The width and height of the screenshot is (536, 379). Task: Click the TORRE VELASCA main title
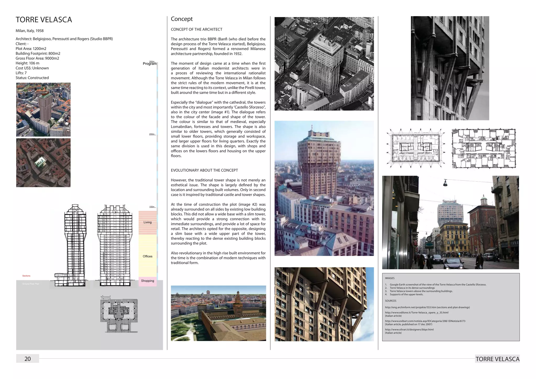tap(44, 20)
